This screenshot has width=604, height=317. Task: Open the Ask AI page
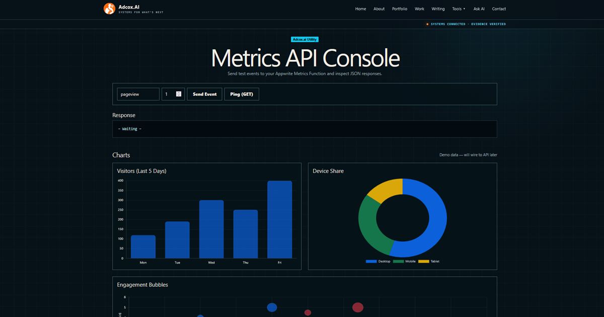[x=479, y=9]
